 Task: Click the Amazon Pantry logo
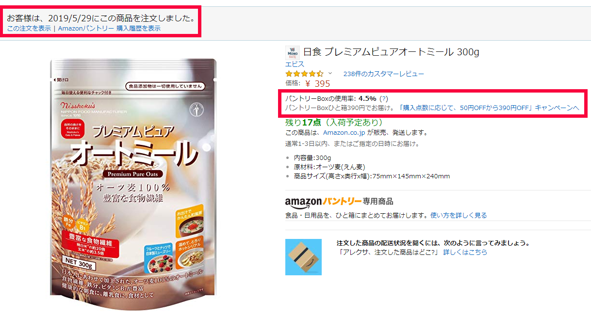click(324, 201)
